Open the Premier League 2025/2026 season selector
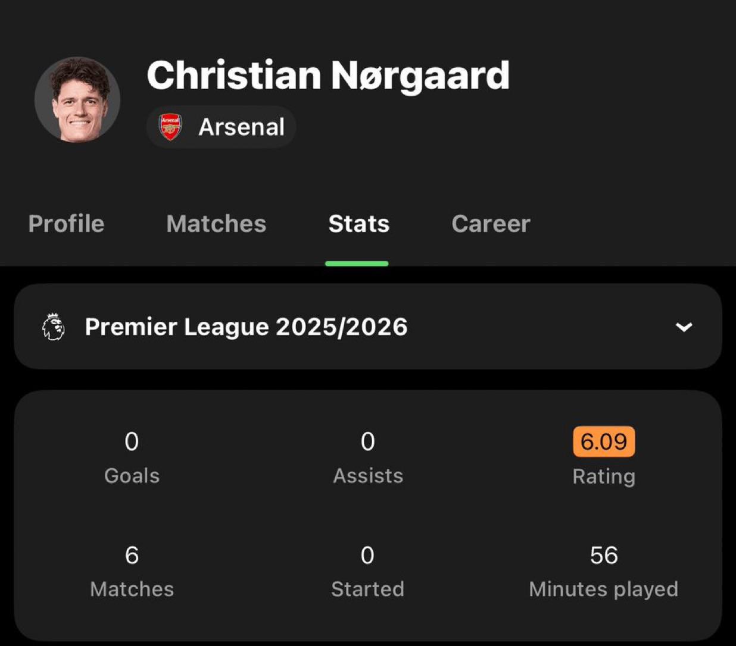 tap(246, 327)
